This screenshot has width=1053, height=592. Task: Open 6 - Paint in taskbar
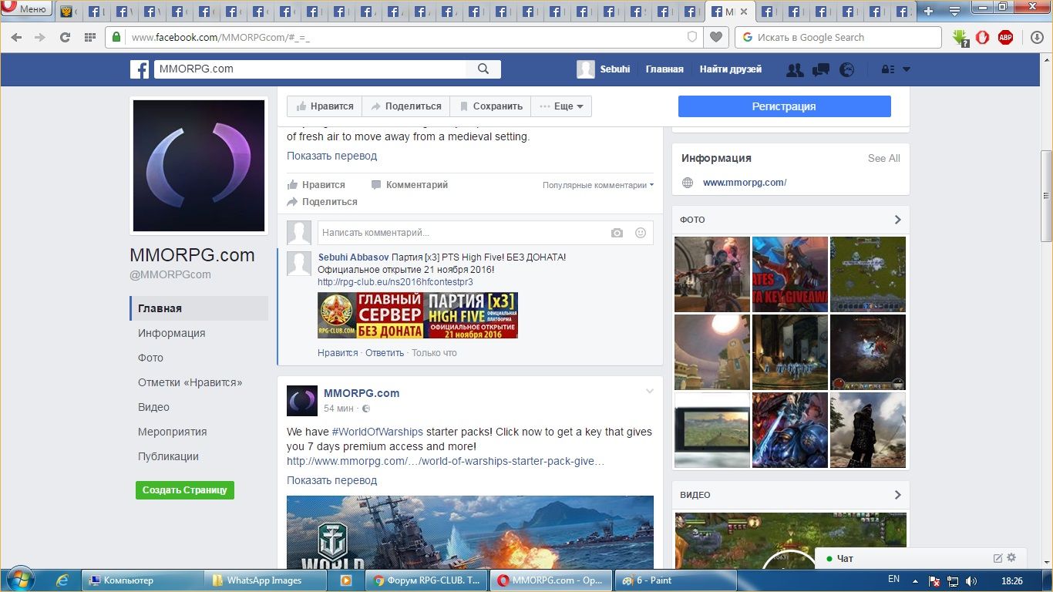(x=675, y=580)
